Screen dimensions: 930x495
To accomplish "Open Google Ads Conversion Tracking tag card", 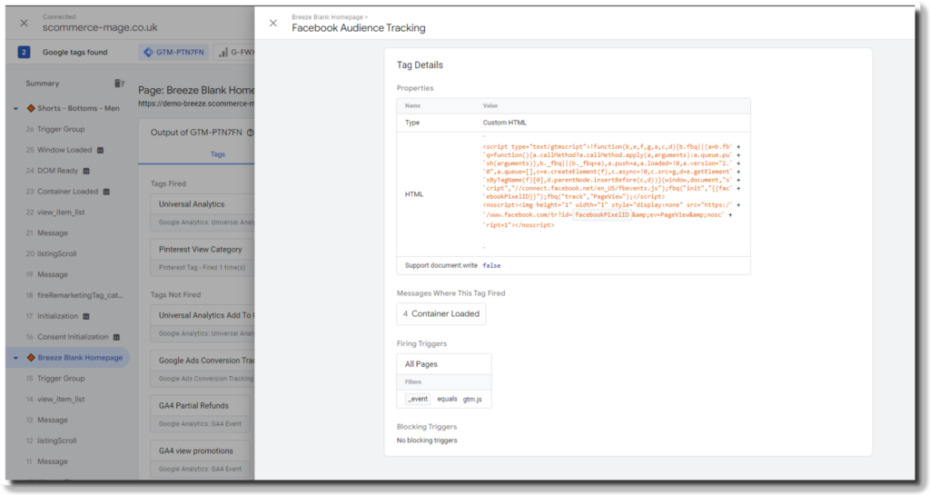I will click(203, 368).
